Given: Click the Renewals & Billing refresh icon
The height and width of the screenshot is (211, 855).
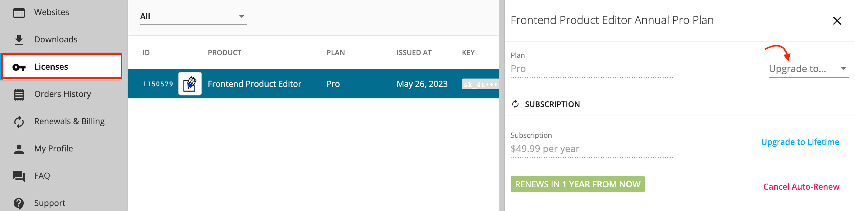Looking at the screenshot, I should click(x=19, y=122).
